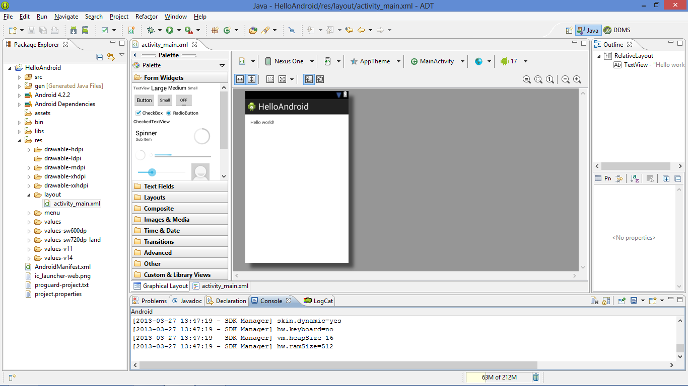The width and height of the screenshot is (688, 386).
Task: Click the New Java Class icon
Action: pyautogui.click(x=227, y=30)
